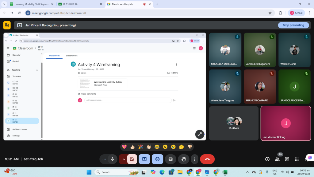This screenshot has width=314, height=177.
Task: Expand the shared screen to fullscreen
Action: pyautogui.click(x=200, y=134)
